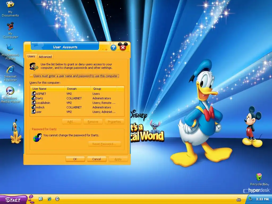
Task: Click the Add... button
Action: tap(71, 122)
